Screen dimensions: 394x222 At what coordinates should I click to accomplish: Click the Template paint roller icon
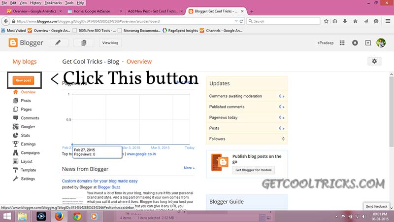[x=16, y=170]
